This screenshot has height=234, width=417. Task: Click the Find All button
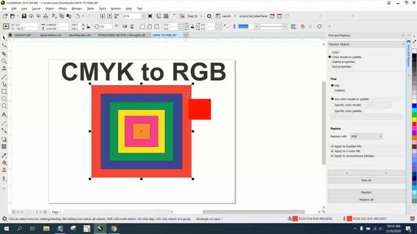click(366, 180)
